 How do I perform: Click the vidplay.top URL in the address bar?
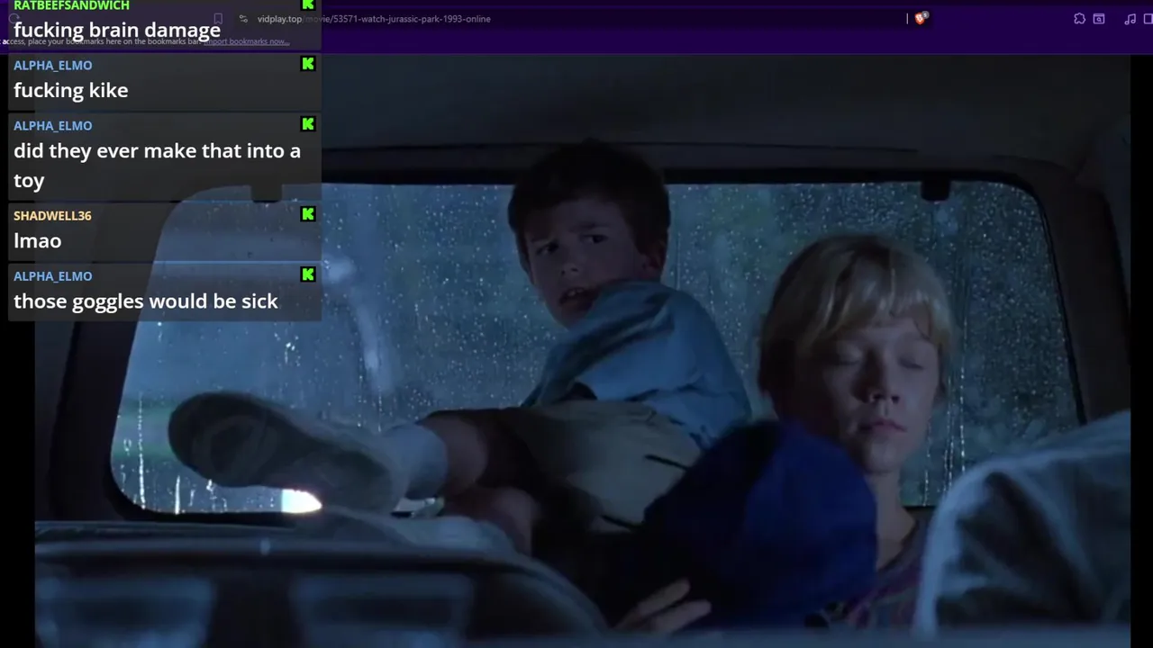(374, 19)
